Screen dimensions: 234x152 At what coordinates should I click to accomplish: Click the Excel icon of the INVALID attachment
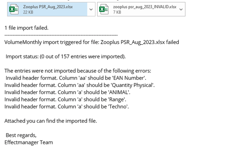(x=104, y=9)
